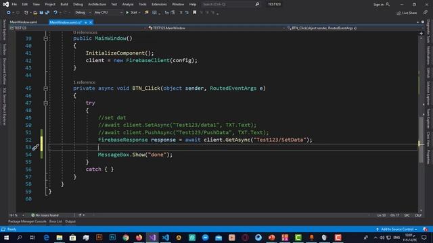Click the ENG language indicator in tray

click(x=396, y=238)
